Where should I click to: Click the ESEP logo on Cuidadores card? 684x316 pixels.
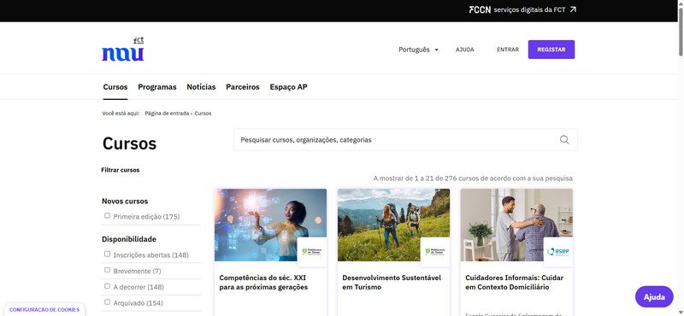(558, 251)
